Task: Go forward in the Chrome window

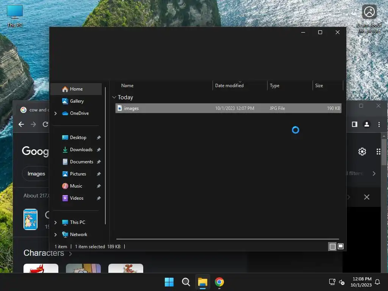Action: point(33,124)
